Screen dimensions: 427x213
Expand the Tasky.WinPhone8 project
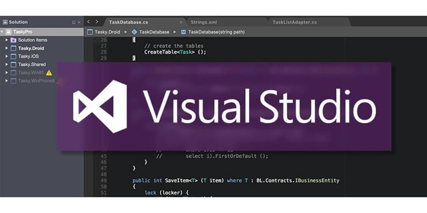pos(7,81)
